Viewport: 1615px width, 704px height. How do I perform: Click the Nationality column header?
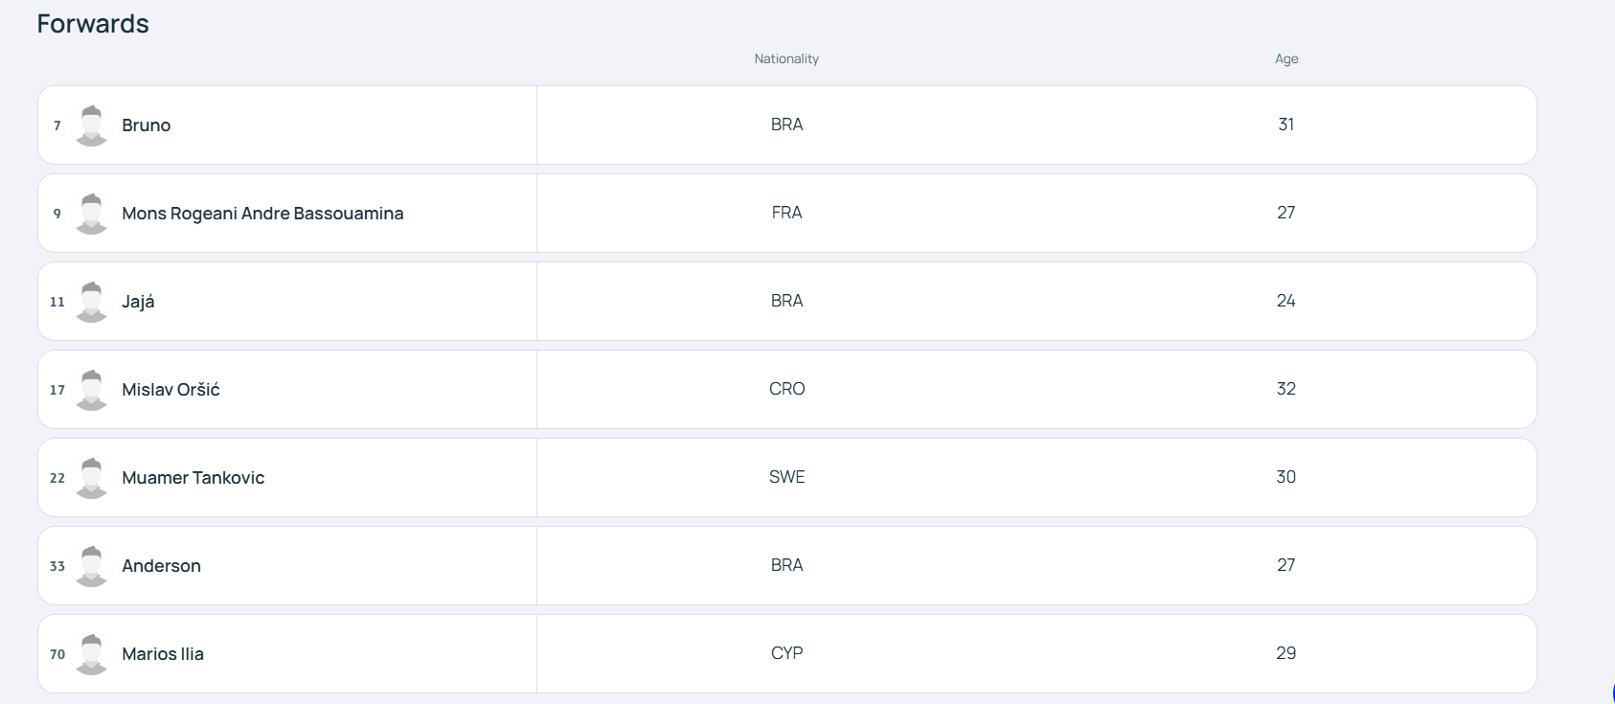[786, 58]
